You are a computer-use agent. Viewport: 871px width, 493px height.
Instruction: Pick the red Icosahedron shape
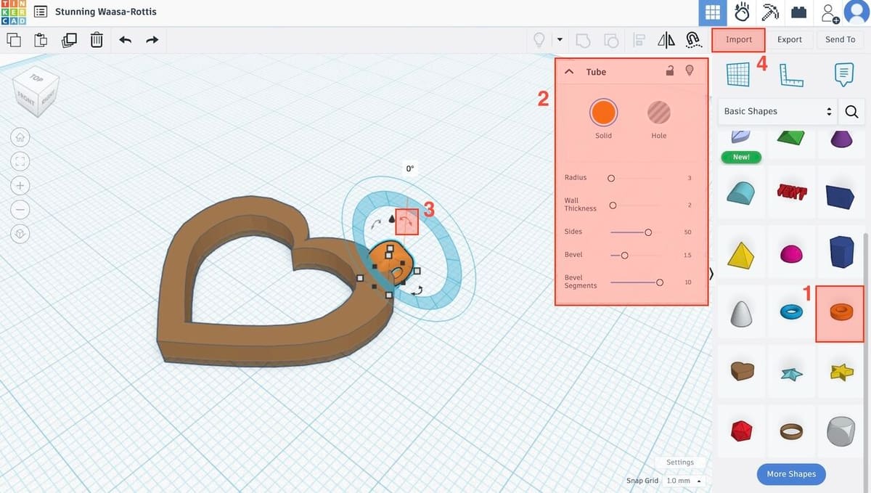[x=741, y=431]
